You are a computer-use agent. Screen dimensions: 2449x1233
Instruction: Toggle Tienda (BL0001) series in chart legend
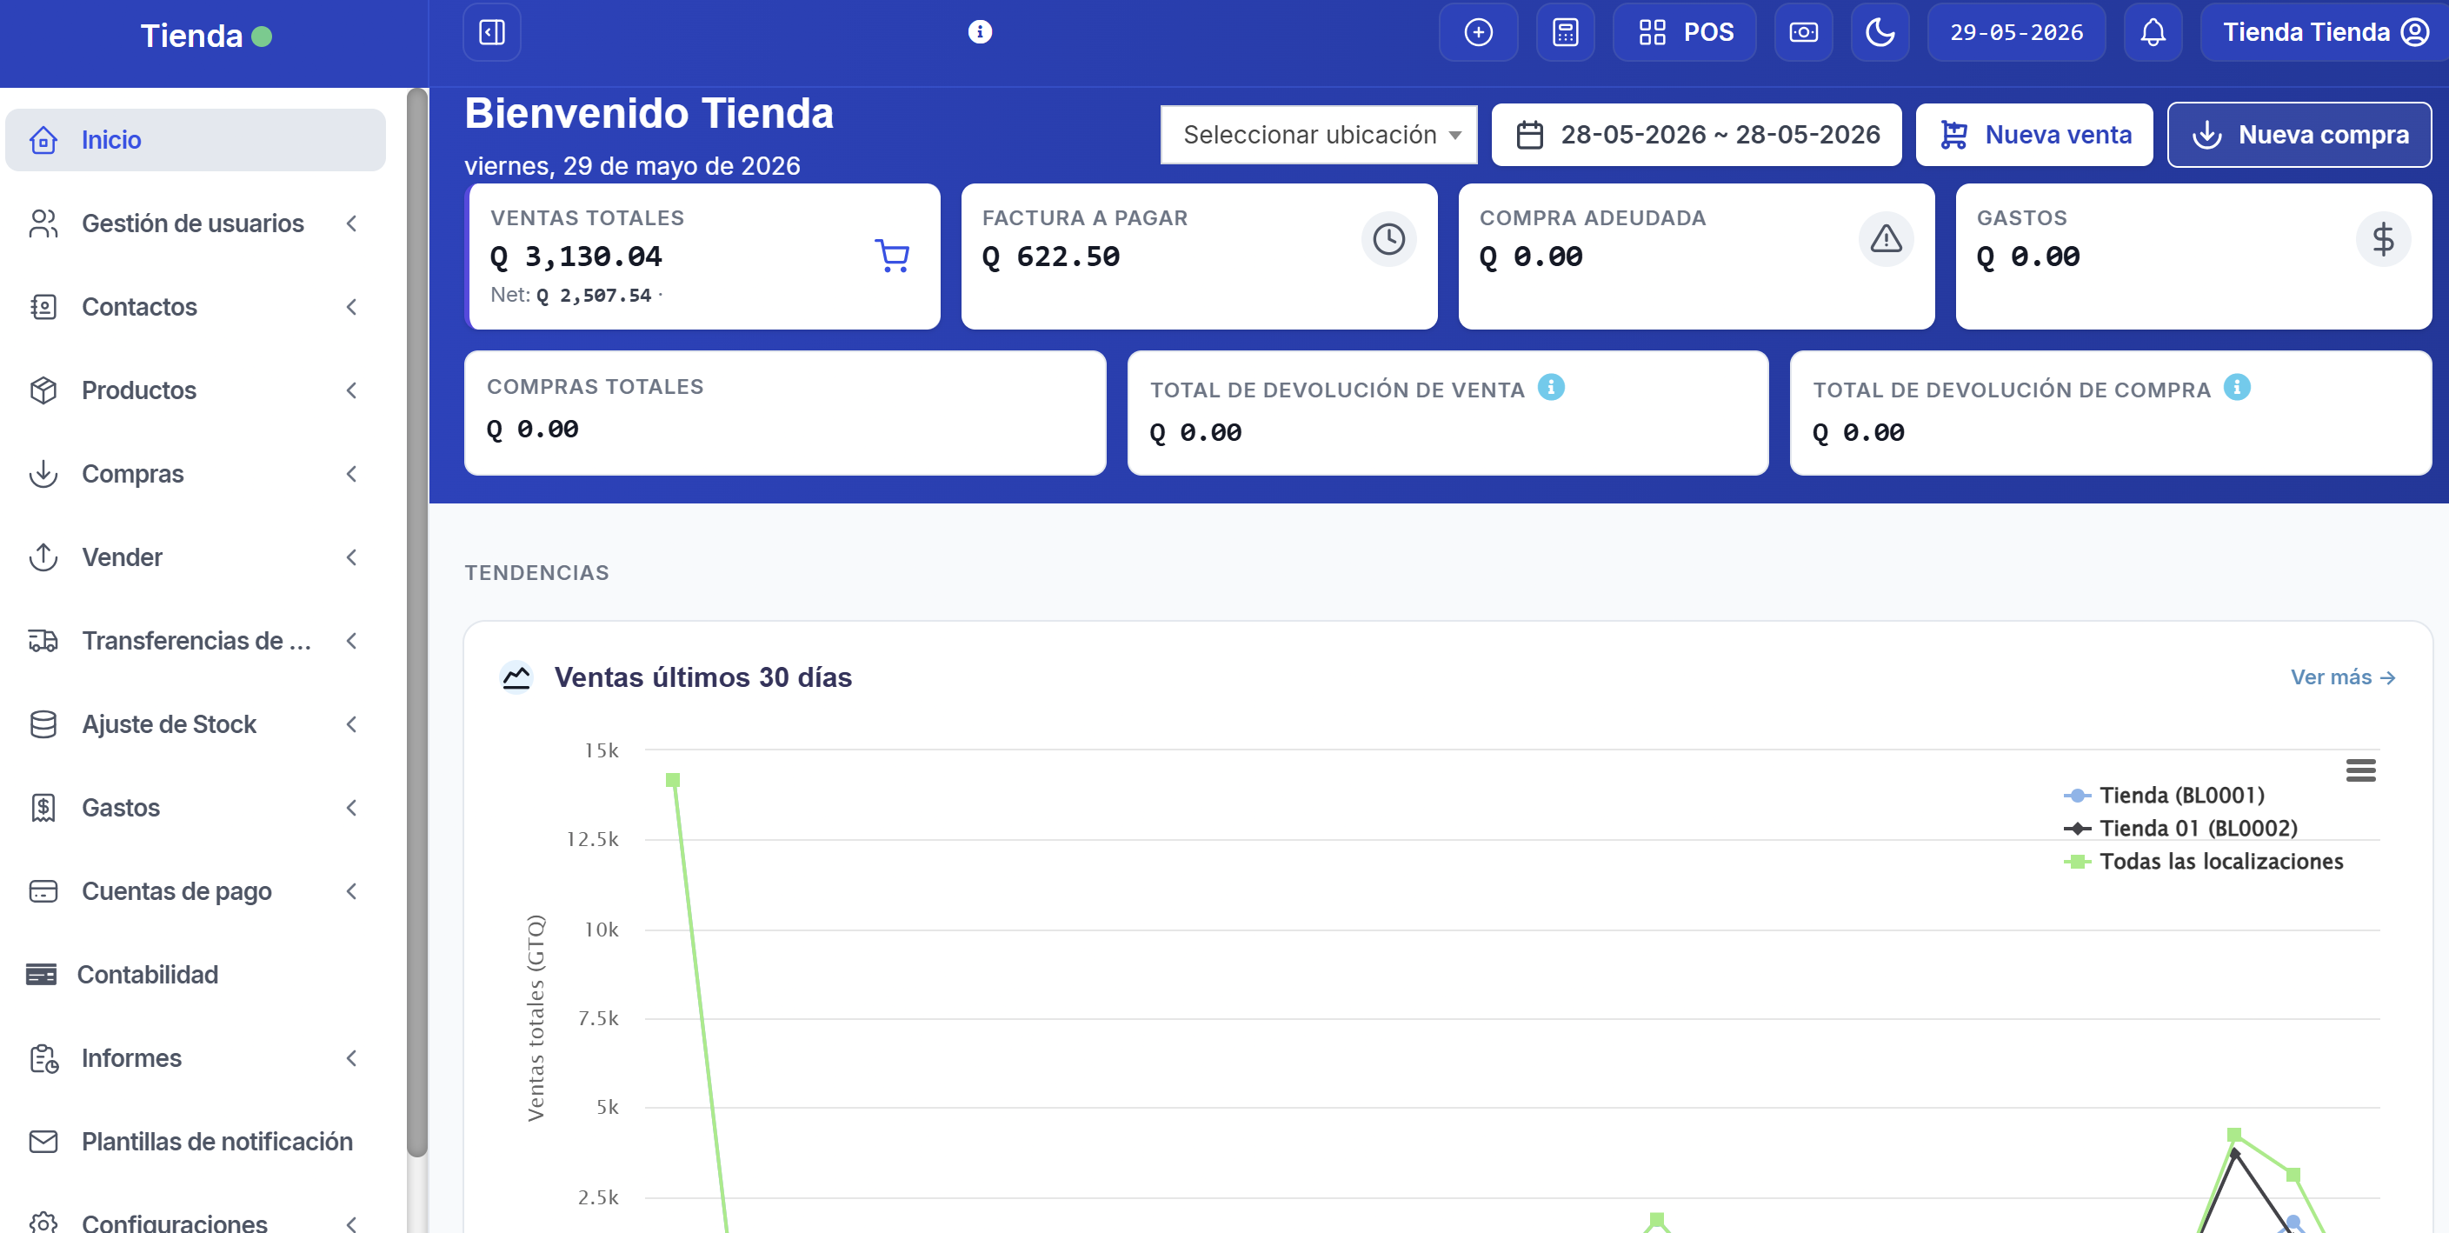[2164, 796]
